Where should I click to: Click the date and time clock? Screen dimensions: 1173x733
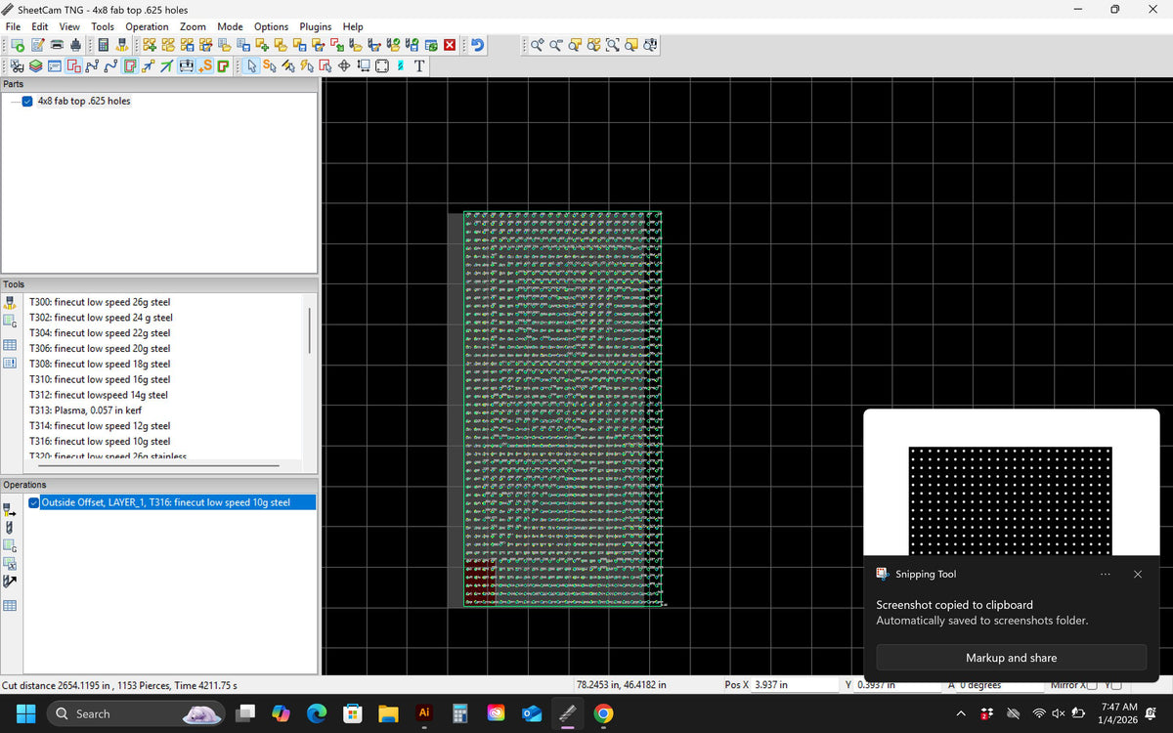coord(1118,712)
